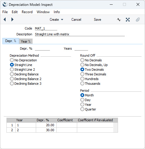The image size is (145, 149).
Task: Go to previous record arrow
Action: click(5, 20)
